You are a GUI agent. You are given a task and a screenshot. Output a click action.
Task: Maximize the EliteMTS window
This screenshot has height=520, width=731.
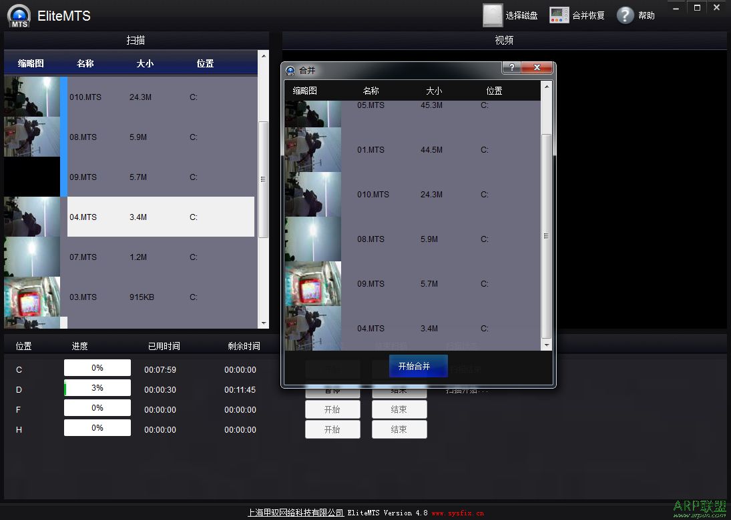(697, 8)
